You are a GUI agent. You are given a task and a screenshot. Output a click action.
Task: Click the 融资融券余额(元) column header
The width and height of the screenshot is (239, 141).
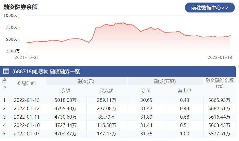pos(220,83)
